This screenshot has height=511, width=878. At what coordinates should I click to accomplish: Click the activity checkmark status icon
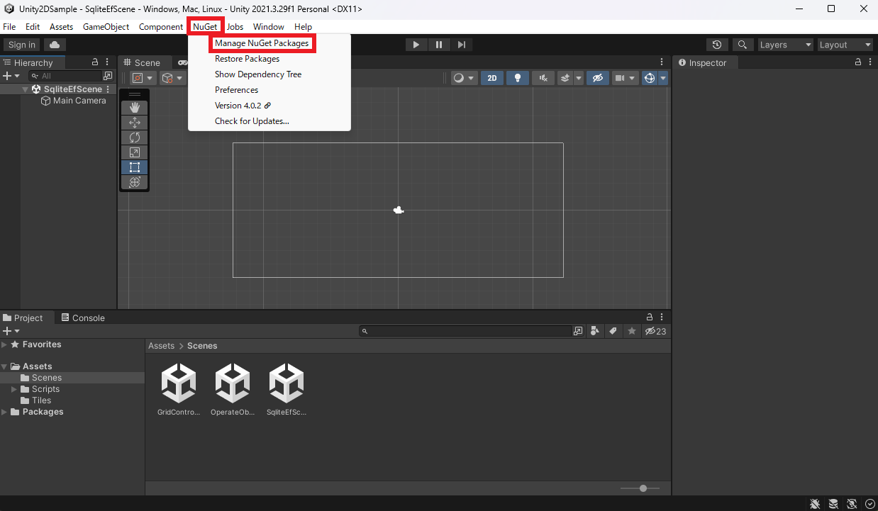click(869, 504)
